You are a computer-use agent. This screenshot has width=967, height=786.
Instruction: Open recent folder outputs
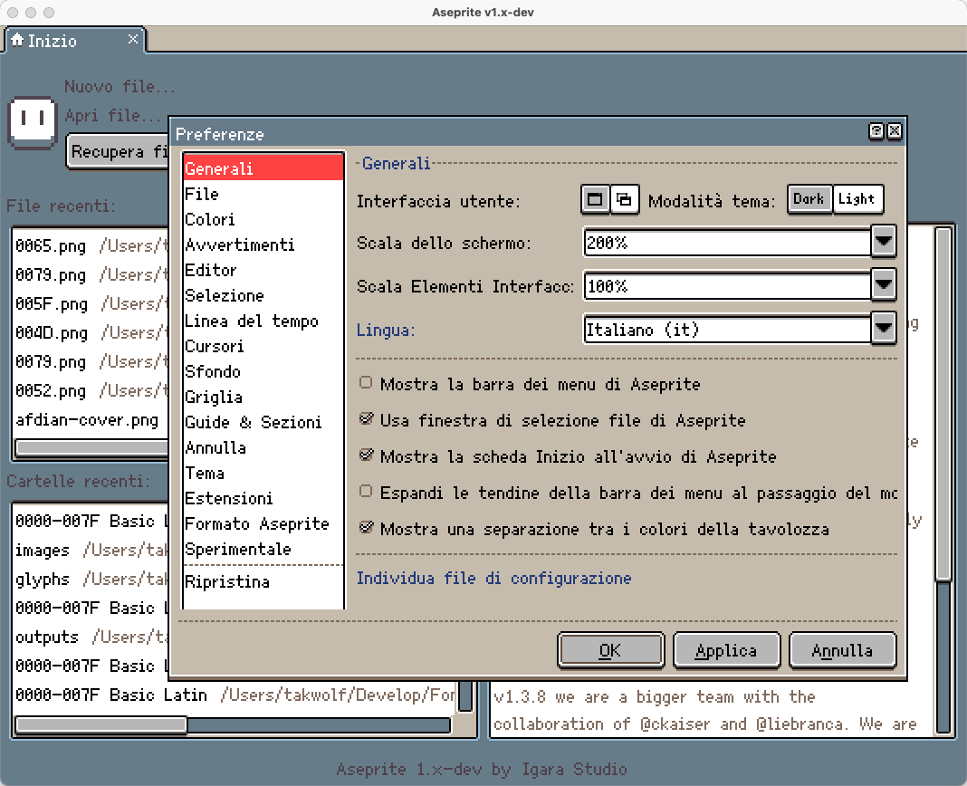click(91, 637)
